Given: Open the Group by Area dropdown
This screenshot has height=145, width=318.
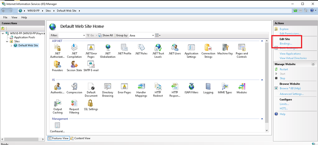Looking at the screenshot, I should tap(142, 35).
